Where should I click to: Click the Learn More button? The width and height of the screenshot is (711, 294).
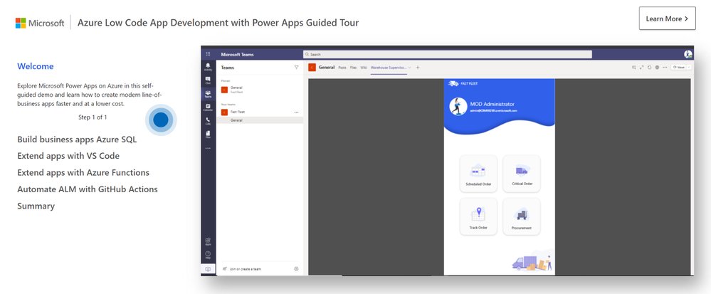667,19
